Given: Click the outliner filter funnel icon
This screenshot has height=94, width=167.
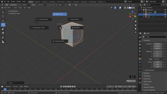Looking at the screenshot, I should click(164, 5).
